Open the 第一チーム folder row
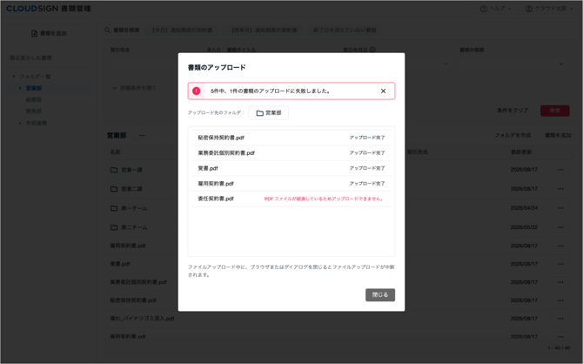 click(134, 208)
